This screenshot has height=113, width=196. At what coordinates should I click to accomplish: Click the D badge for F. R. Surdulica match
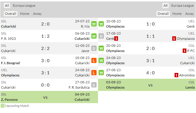pyautogui.click(x=94, y=85)
